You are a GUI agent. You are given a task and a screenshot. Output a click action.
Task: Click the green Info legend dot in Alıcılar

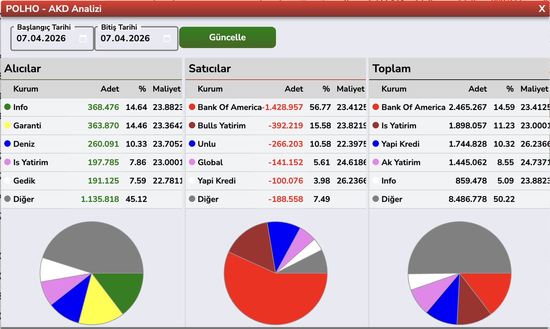tap(7, 107)
